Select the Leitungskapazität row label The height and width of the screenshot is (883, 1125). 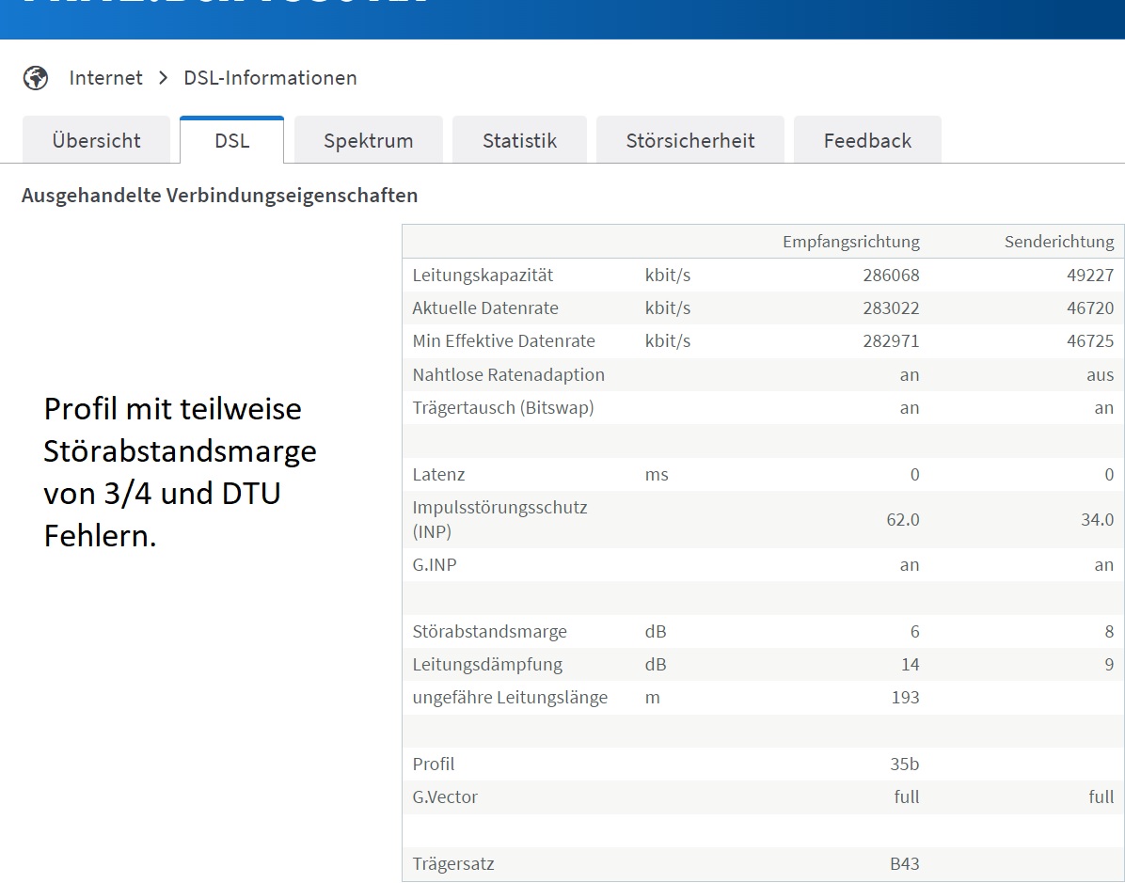point(483,275)
